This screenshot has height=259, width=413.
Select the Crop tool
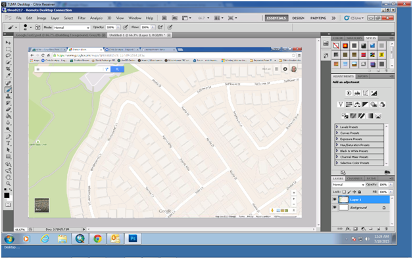click(x=8, y=69)
